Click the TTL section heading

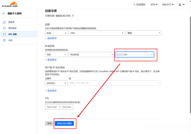coord(47,98)
